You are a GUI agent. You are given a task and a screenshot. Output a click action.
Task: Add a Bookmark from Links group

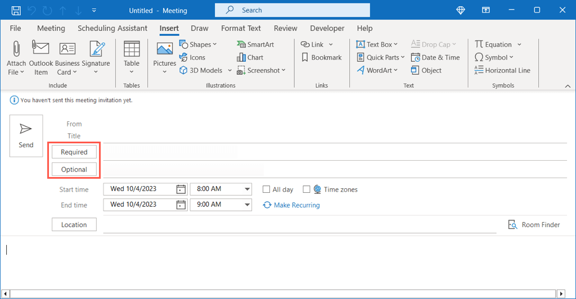coord(321,57)
